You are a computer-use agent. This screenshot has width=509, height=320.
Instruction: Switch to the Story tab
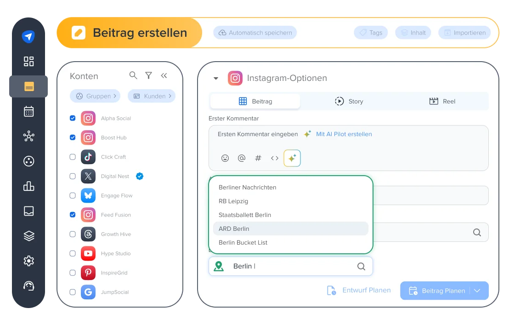pos(349,101)
